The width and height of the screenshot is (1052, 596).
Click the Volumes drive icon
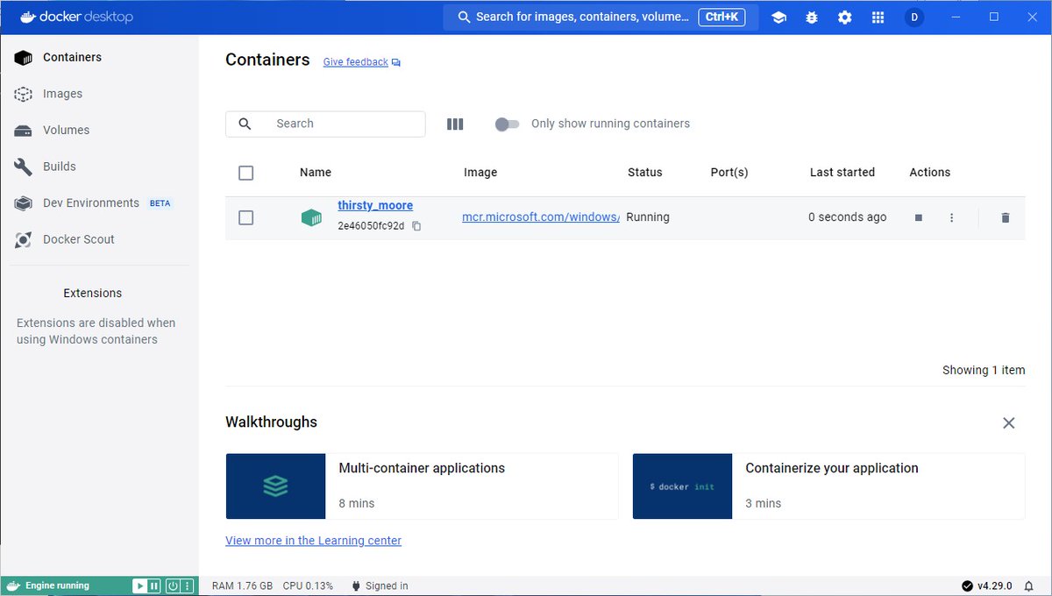pyautogui.click(x=24, y=131)
